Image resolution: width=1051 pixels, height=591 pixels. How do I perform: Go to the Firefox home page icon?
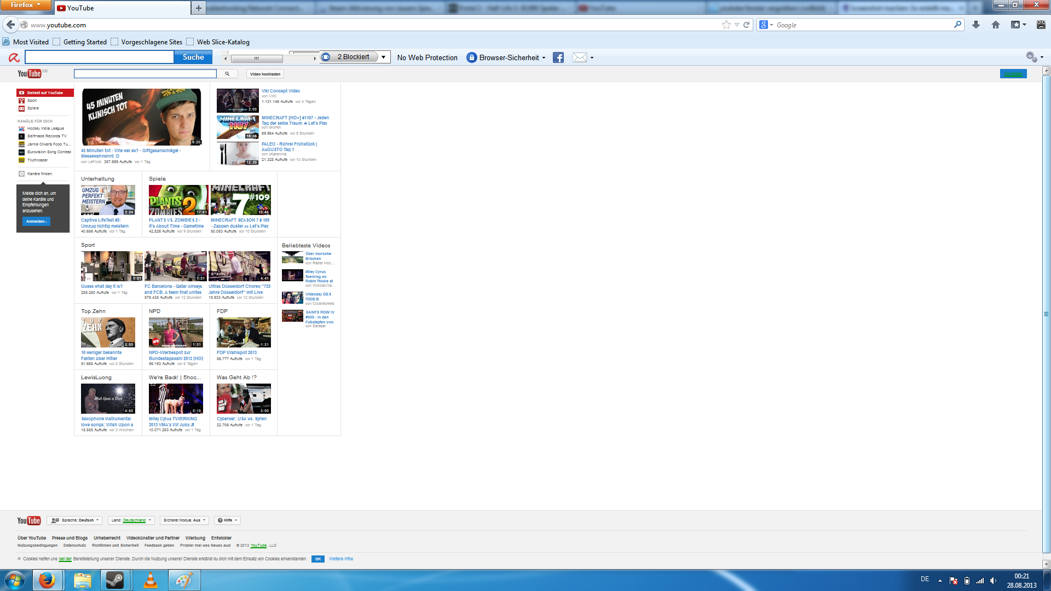click(996, 25)
